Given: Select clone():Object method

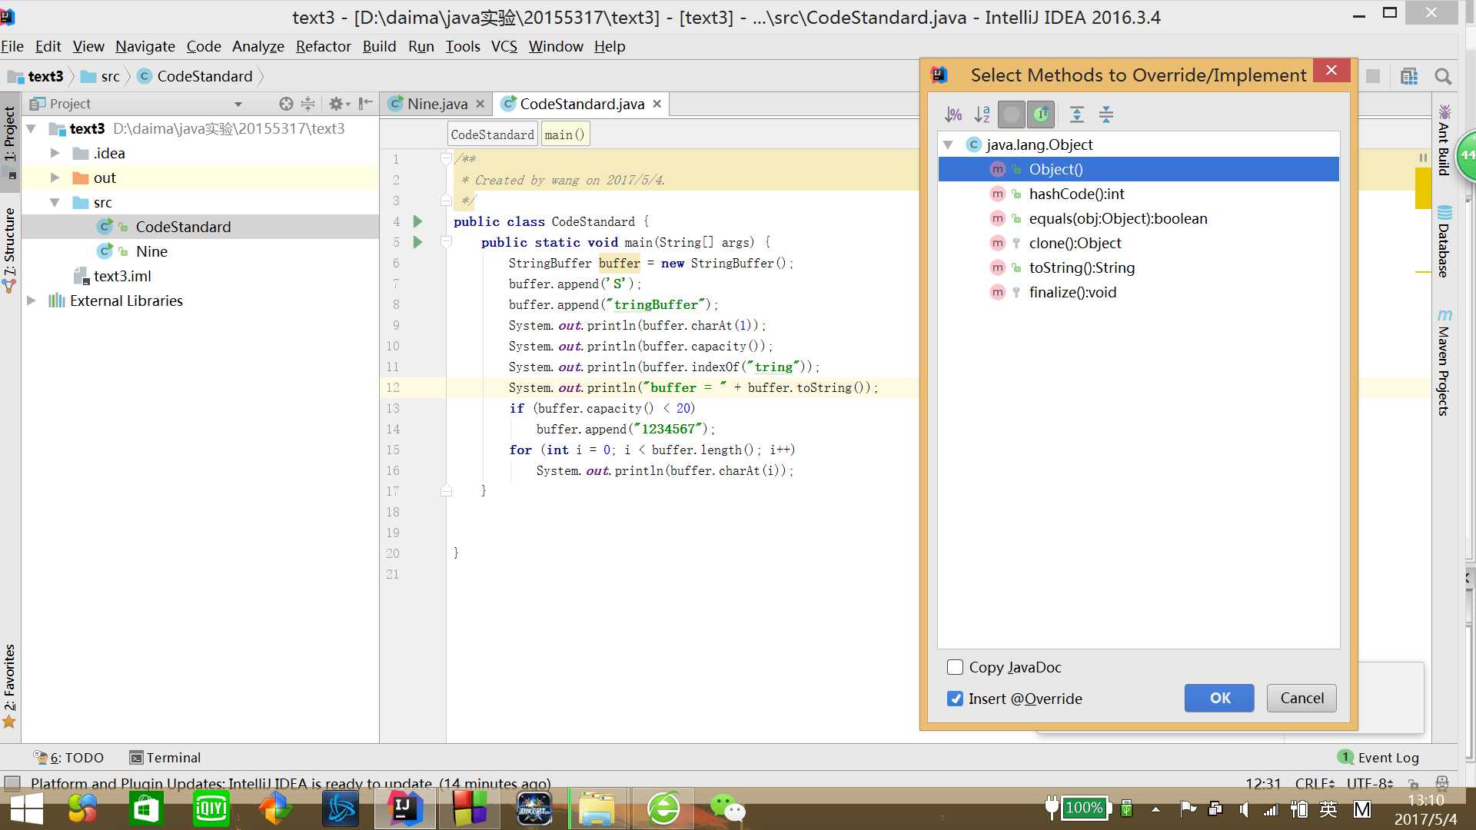Looking at the screenshot, I should pyautogui.click(x=1139, y=243).
